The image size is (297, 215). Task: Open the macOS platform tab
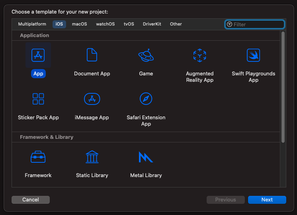click(x=79, y=24)
